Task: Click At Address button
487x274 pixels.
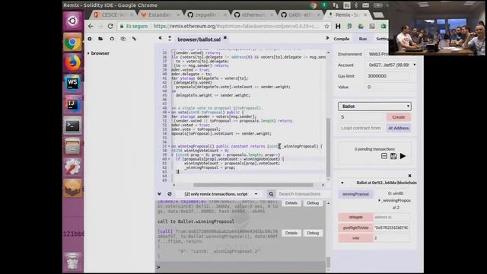Action: [x=398, y=128]
